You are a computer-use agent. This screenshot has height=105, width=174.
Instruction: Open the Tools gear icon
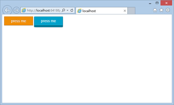(168, 10)
